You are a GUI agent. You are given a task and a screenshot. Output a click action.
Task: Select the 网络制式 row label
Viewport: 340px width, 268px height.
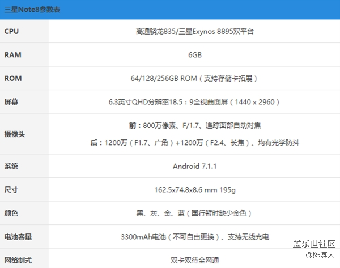(x=18, y=260)
